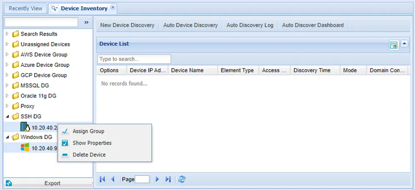Viewport: 415px width, 190px height.
Task: Click the Show Properties checkbox icon
Action: click(x=65, y=143)
